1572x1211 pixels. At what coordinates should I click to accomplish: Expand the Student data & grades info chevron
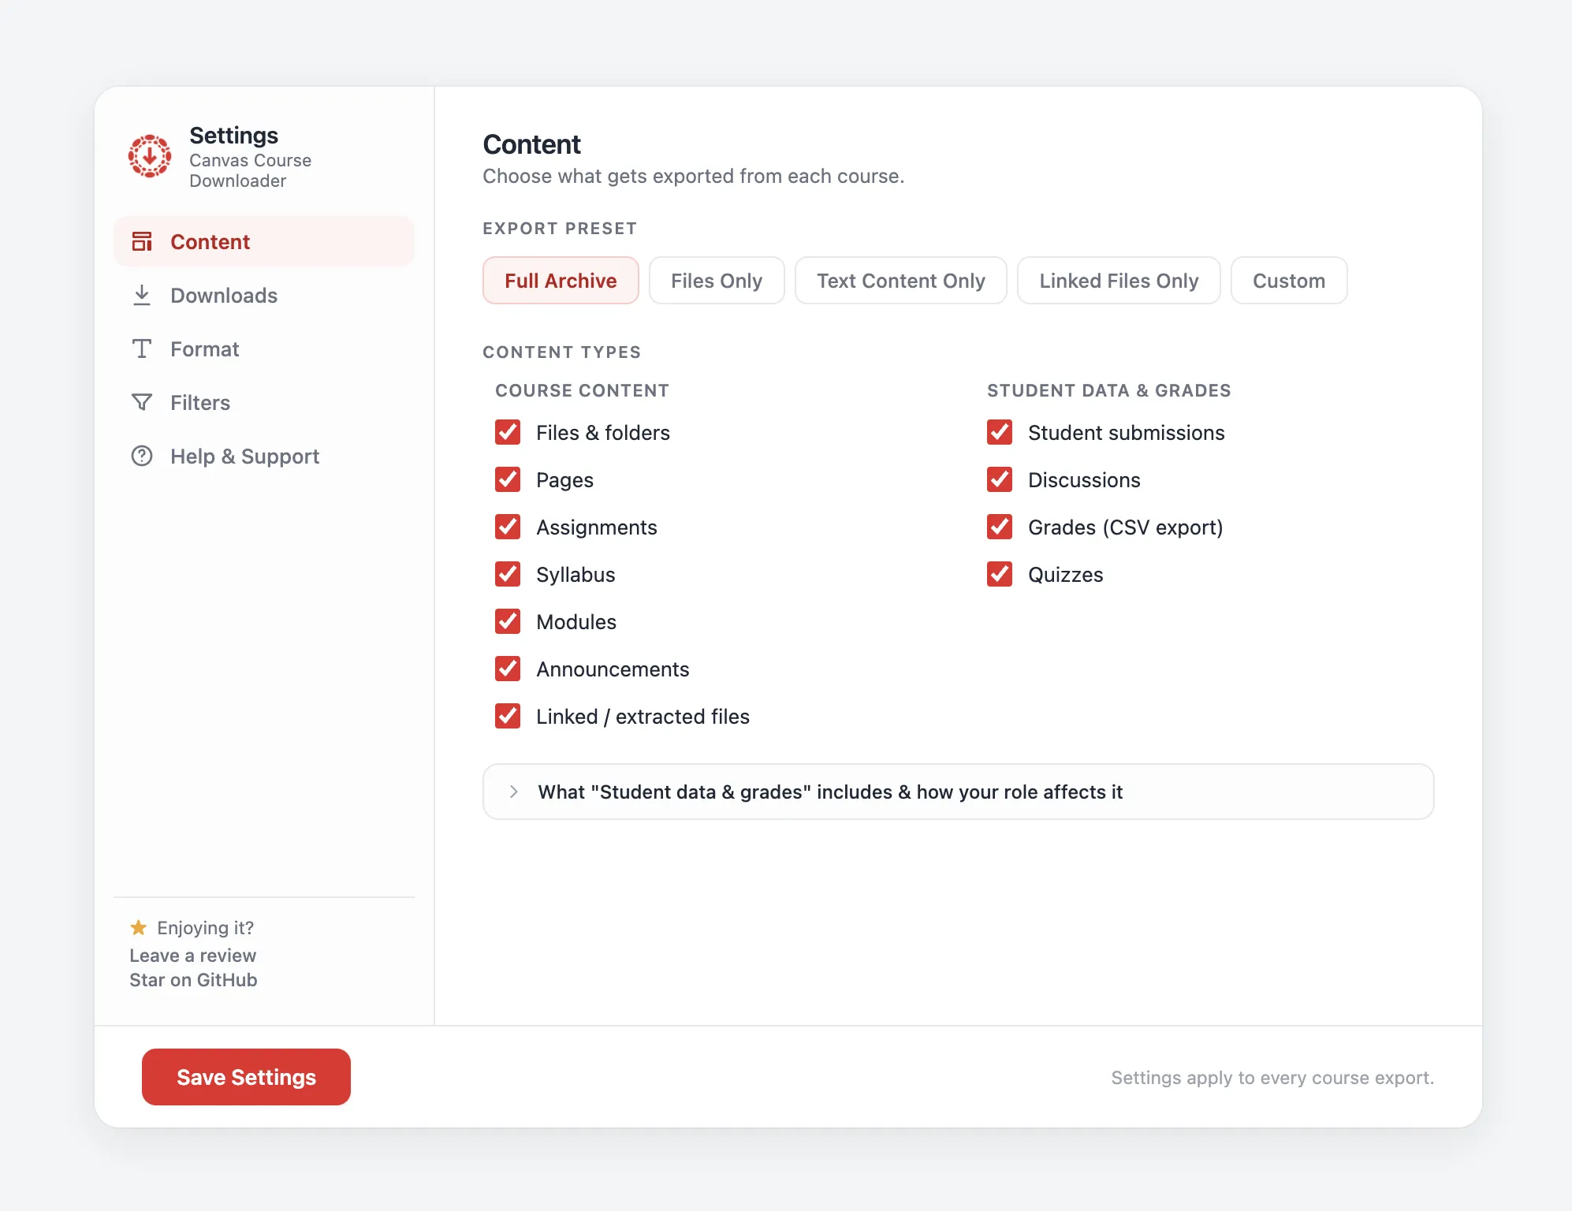514,792
